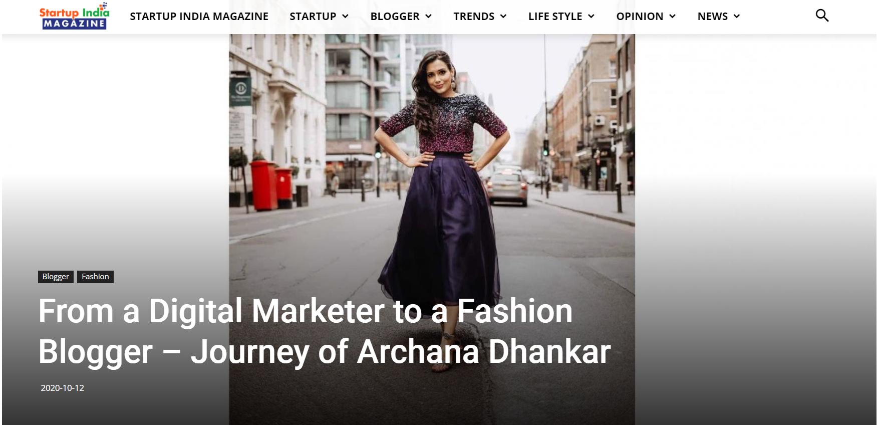Viewport: 877px width, 425px height.
Task: Select the BLOGGER menu label
Action: 395,17
